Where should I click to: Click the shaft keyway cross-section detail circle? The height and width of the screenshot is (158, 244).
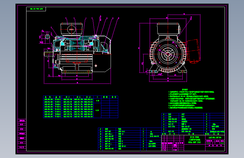[x=47, y=37]
